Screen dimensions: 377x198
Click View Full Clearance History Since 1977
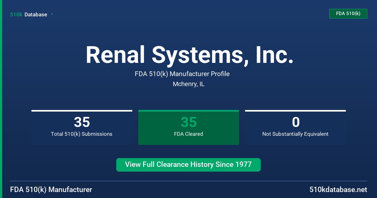pyautogui.click(x=188, y=165)
